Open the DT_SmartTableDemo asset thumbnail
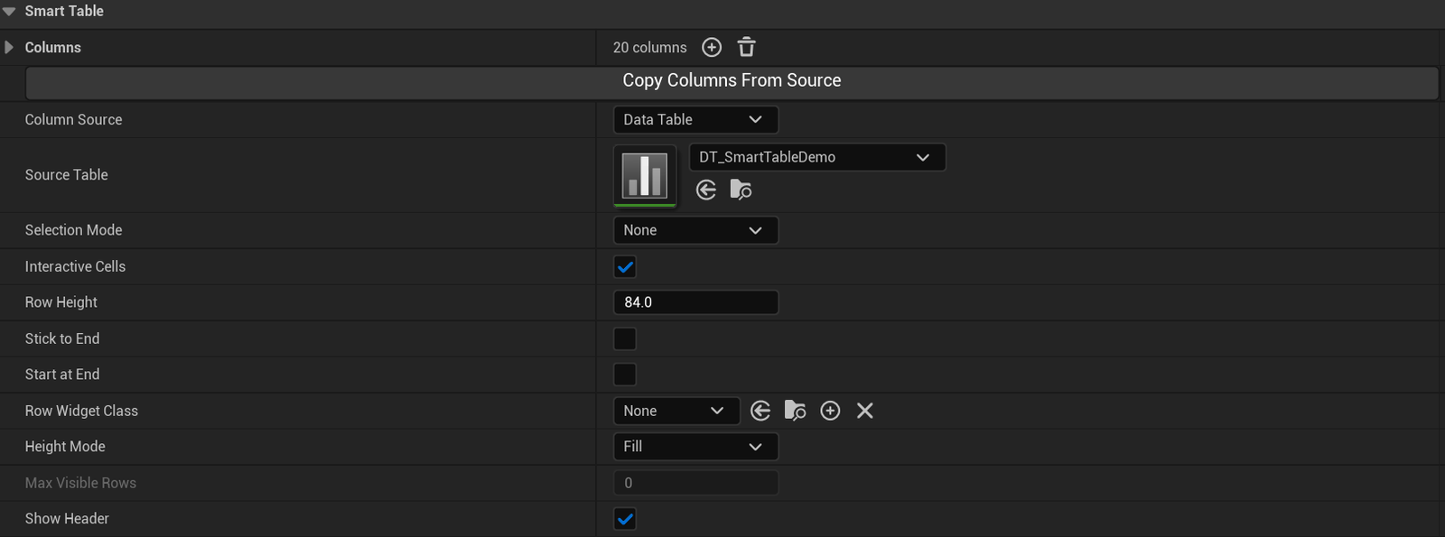This screenshot has height=537, width=1445. click(645, 175)
